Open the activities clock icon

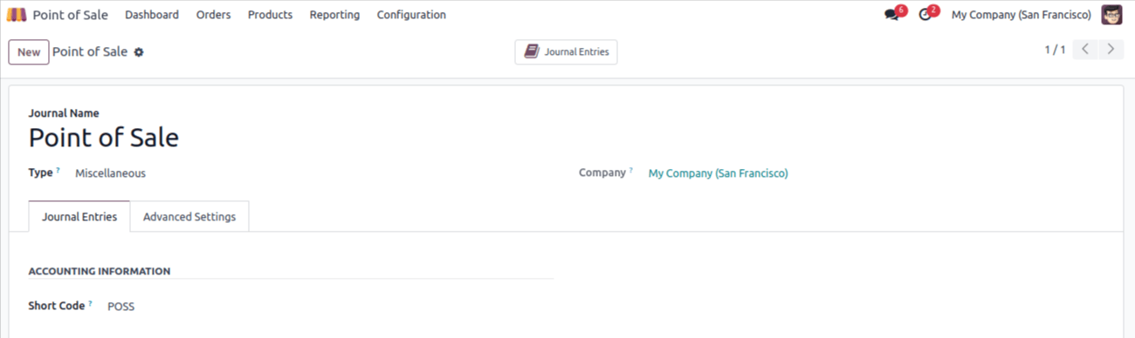click(925, 15)
